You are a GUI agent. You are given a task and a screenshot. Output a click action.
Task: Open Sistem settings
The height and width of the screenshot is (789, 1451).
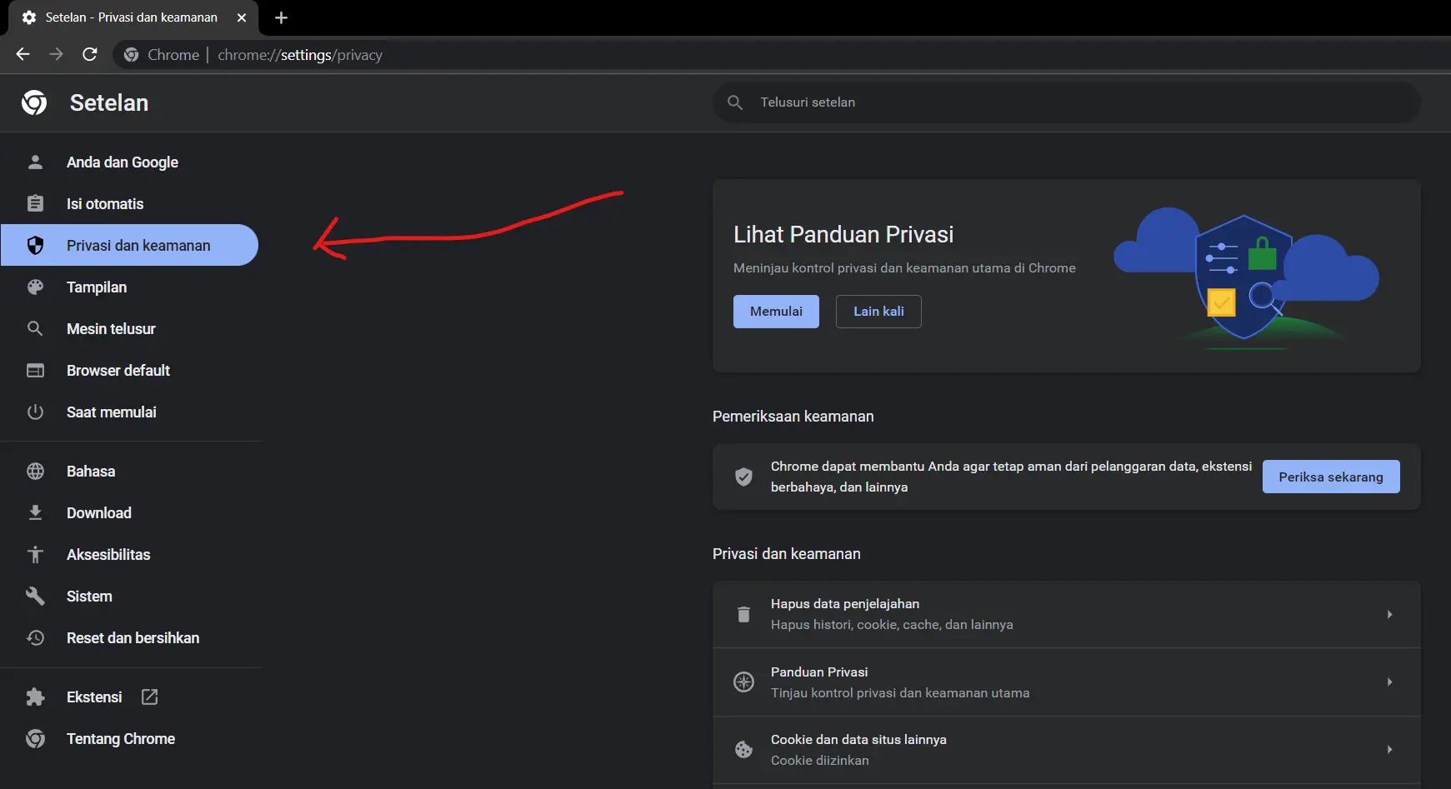89,596
